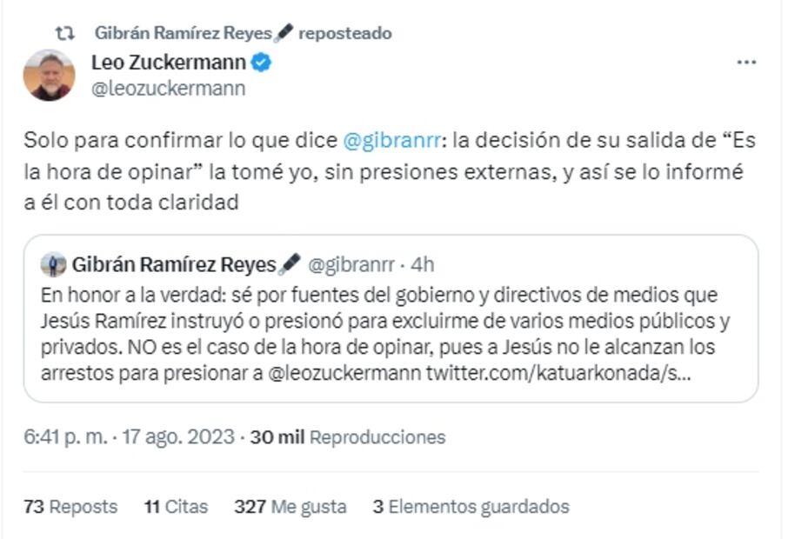The height and width of the screenshot is (539, 788).
Task: Click the 6:41 p. m. timestamp
Action: coord(66,437)
